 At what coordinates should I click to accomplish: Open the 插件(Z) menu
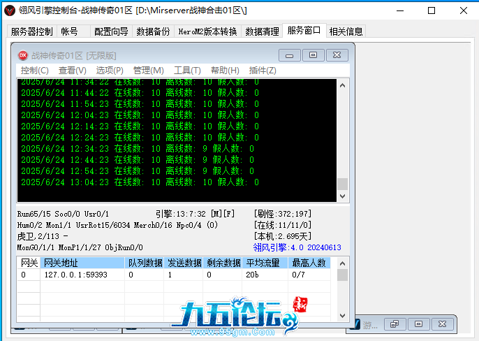pyautogui.click(x=263, y=71)
